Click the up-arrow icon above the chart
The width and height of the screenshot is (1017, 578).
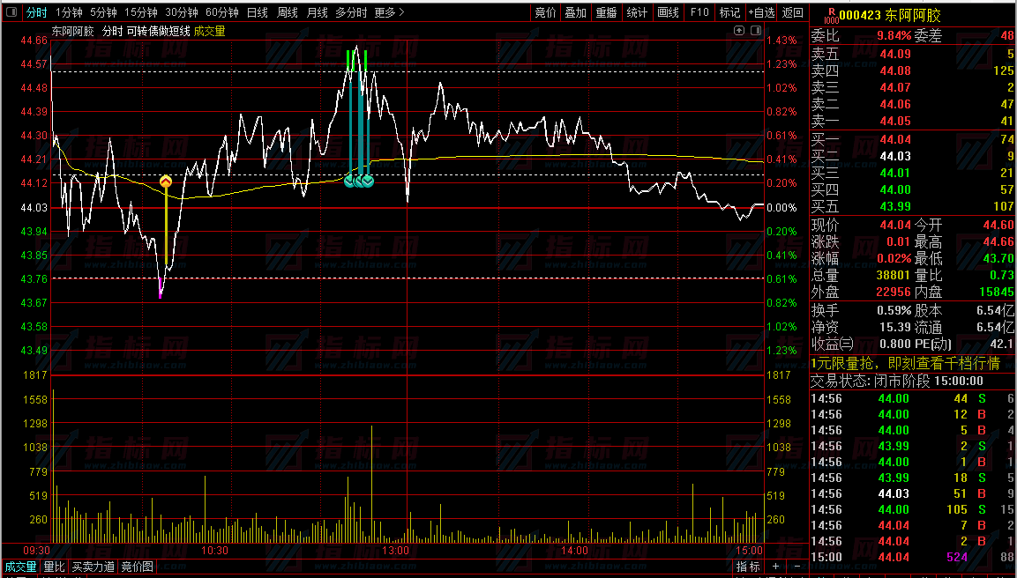point(739,31)
